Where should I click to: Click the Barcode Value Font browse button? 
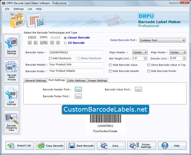(x=138, y=89)
